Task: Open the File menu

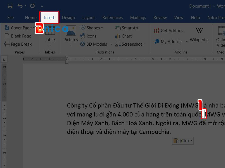Action: [10, 18]
